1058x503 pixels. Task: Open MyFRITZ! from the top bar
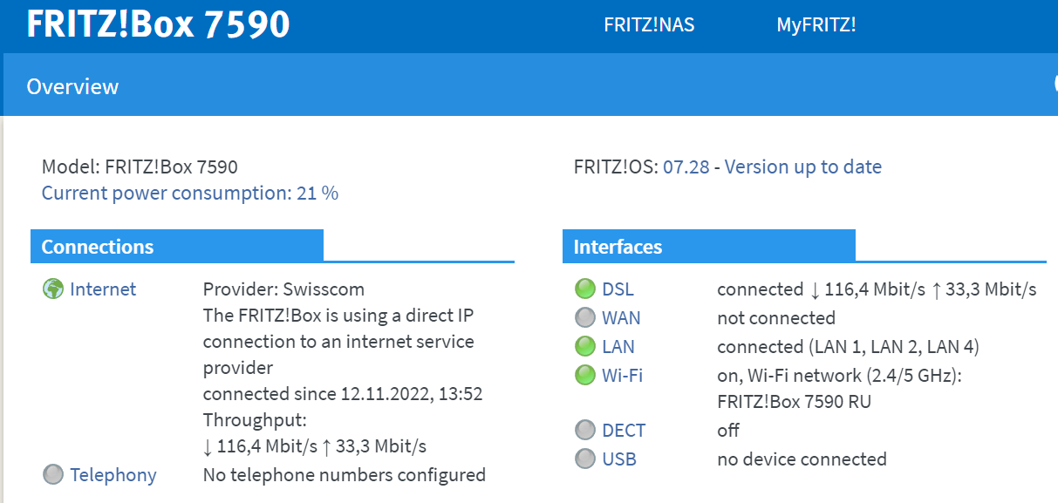816,24
